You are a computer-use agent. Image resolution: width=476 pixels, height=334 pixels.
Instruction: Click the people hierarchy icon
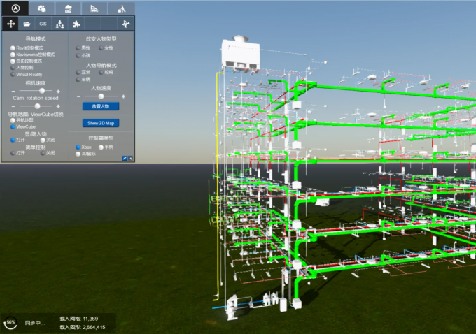pyautogui.click(x=59, y=24)
